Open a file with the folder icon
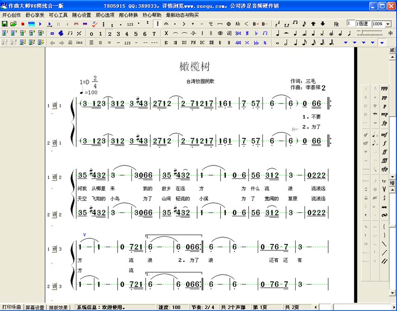 coord(13,24)
